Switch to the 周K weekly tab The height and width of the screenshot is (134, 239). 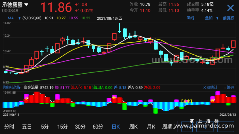tap(133, 127)
